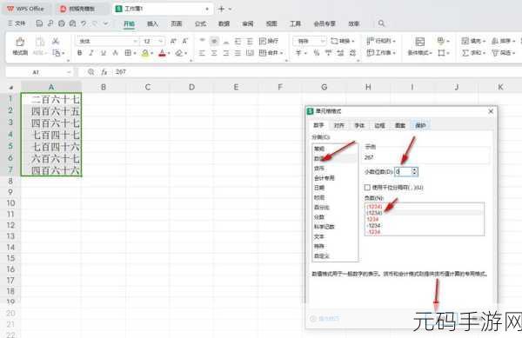Click the Print icon in quick access bar
522x338 pixels.
click(61, 23)
